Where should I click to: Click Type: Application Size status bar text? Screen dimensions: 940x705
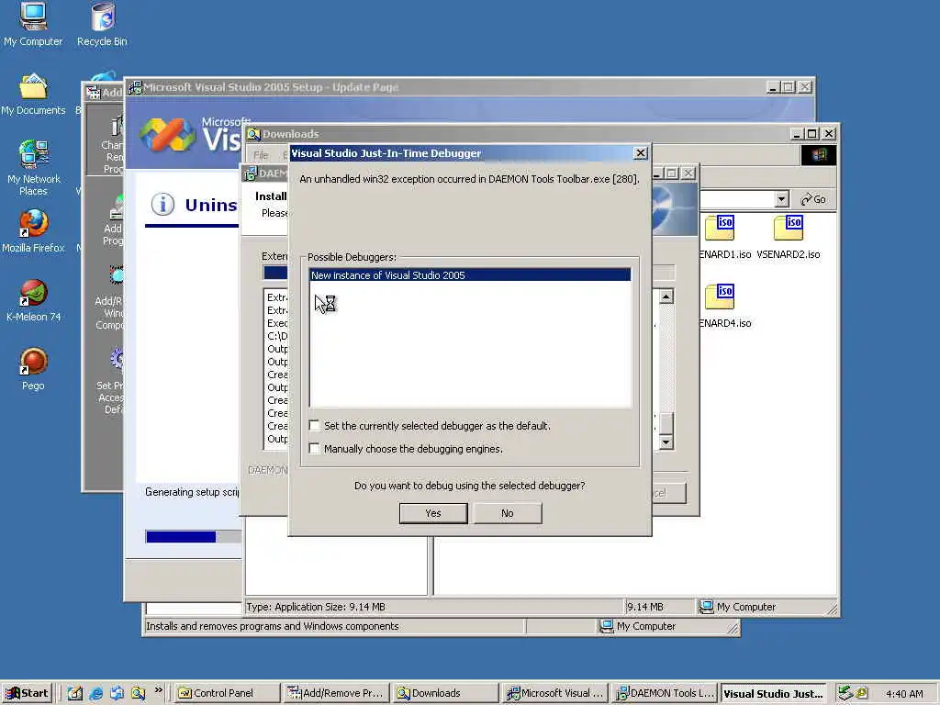click(x=316, y=607)
